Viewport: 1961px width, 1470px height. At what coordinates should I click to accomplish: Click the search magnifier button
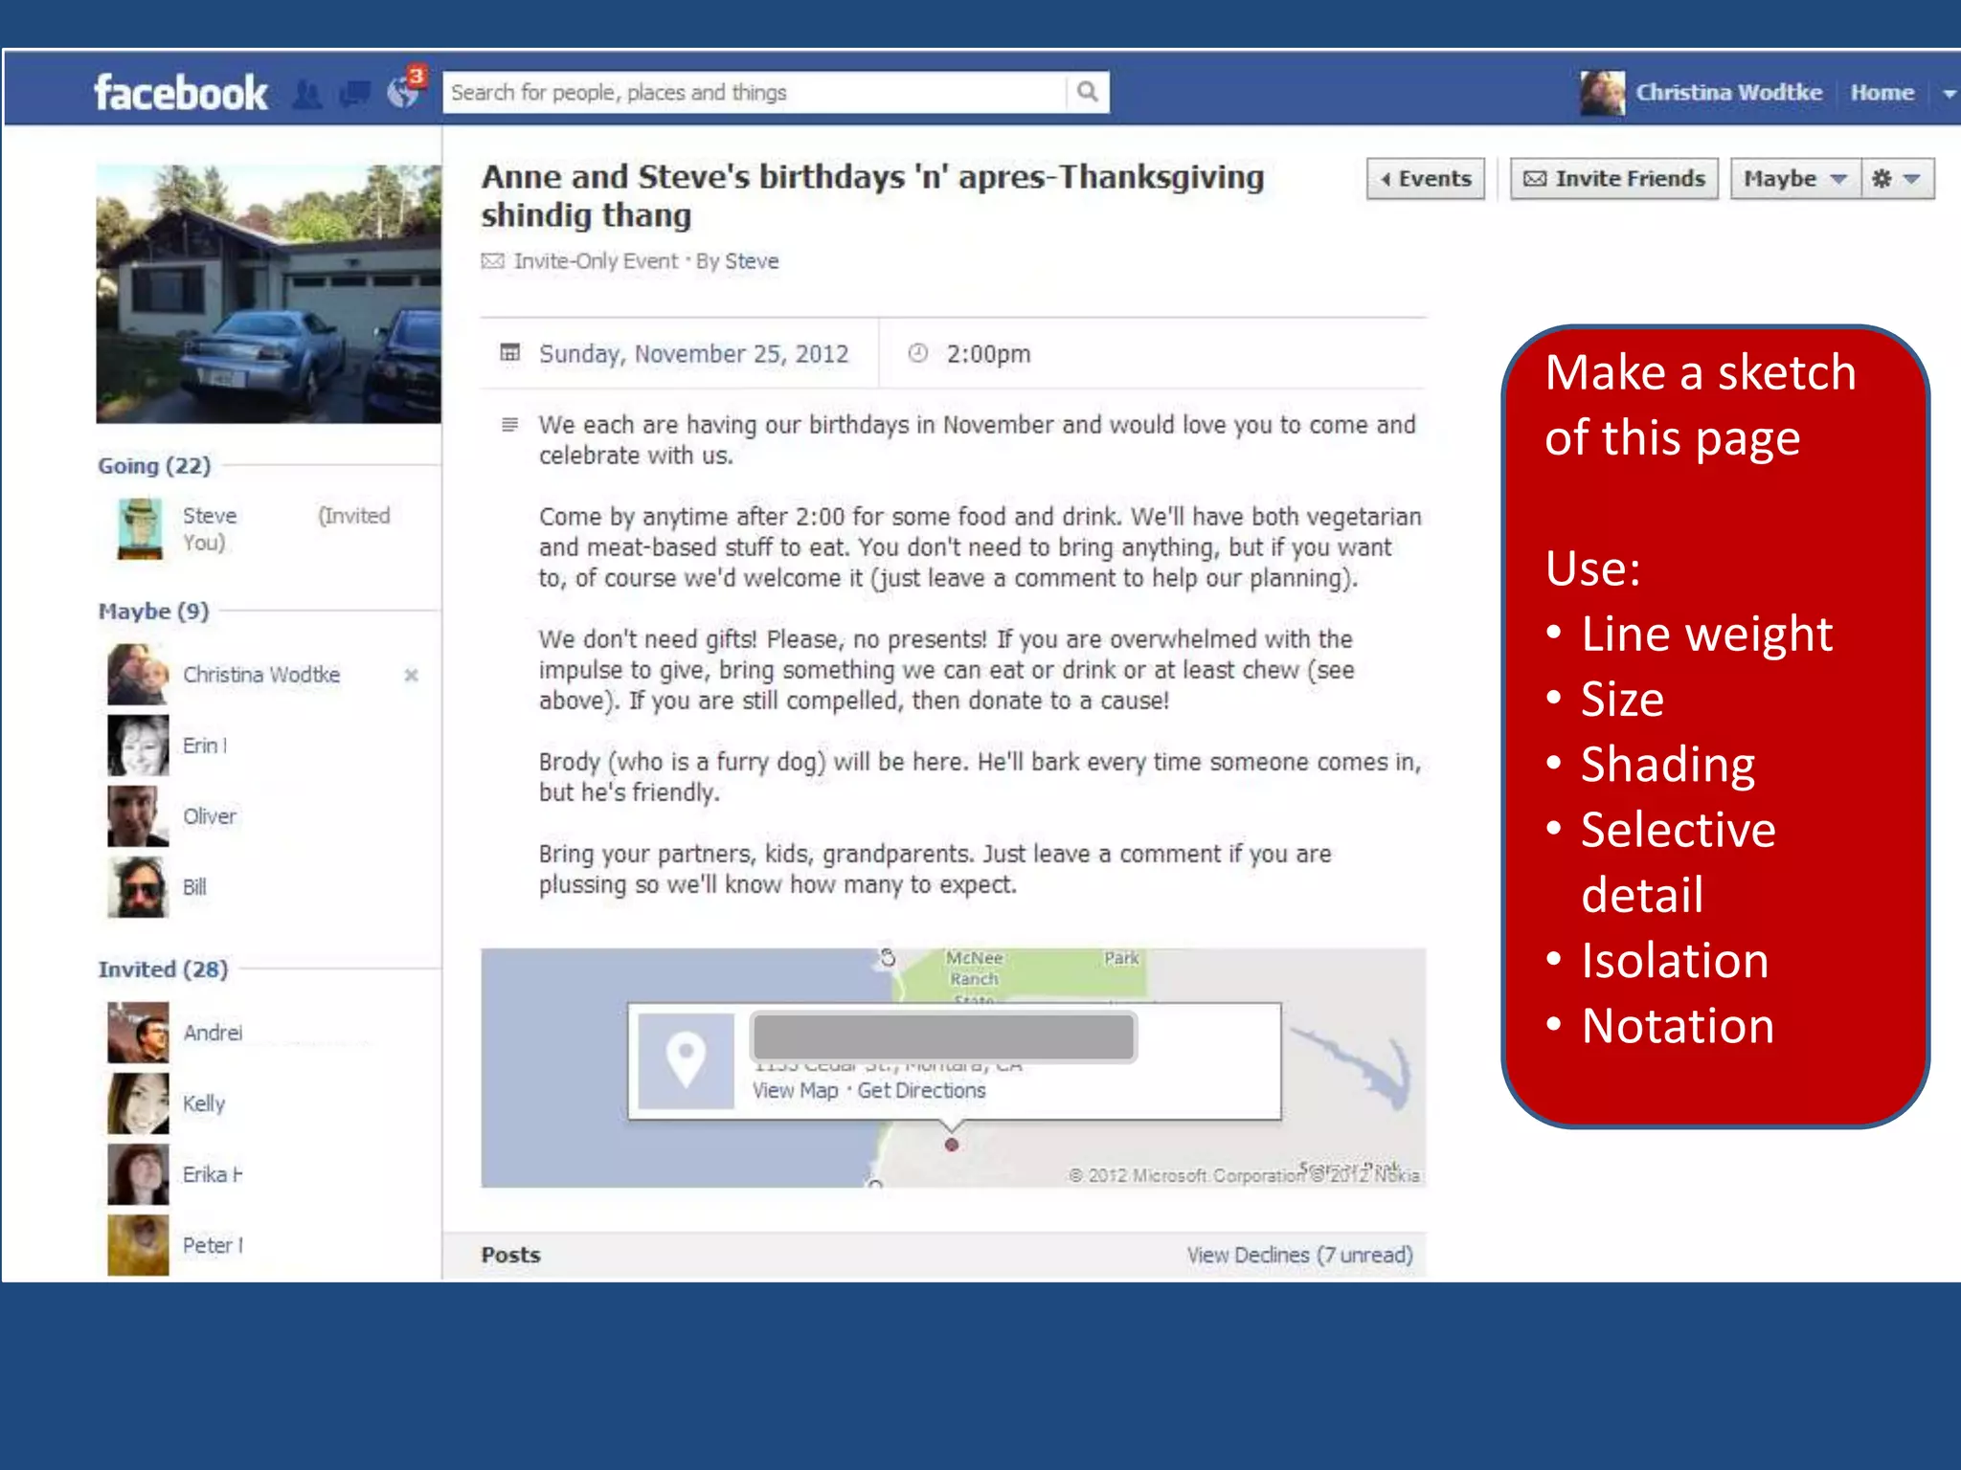coord(1087,92)
